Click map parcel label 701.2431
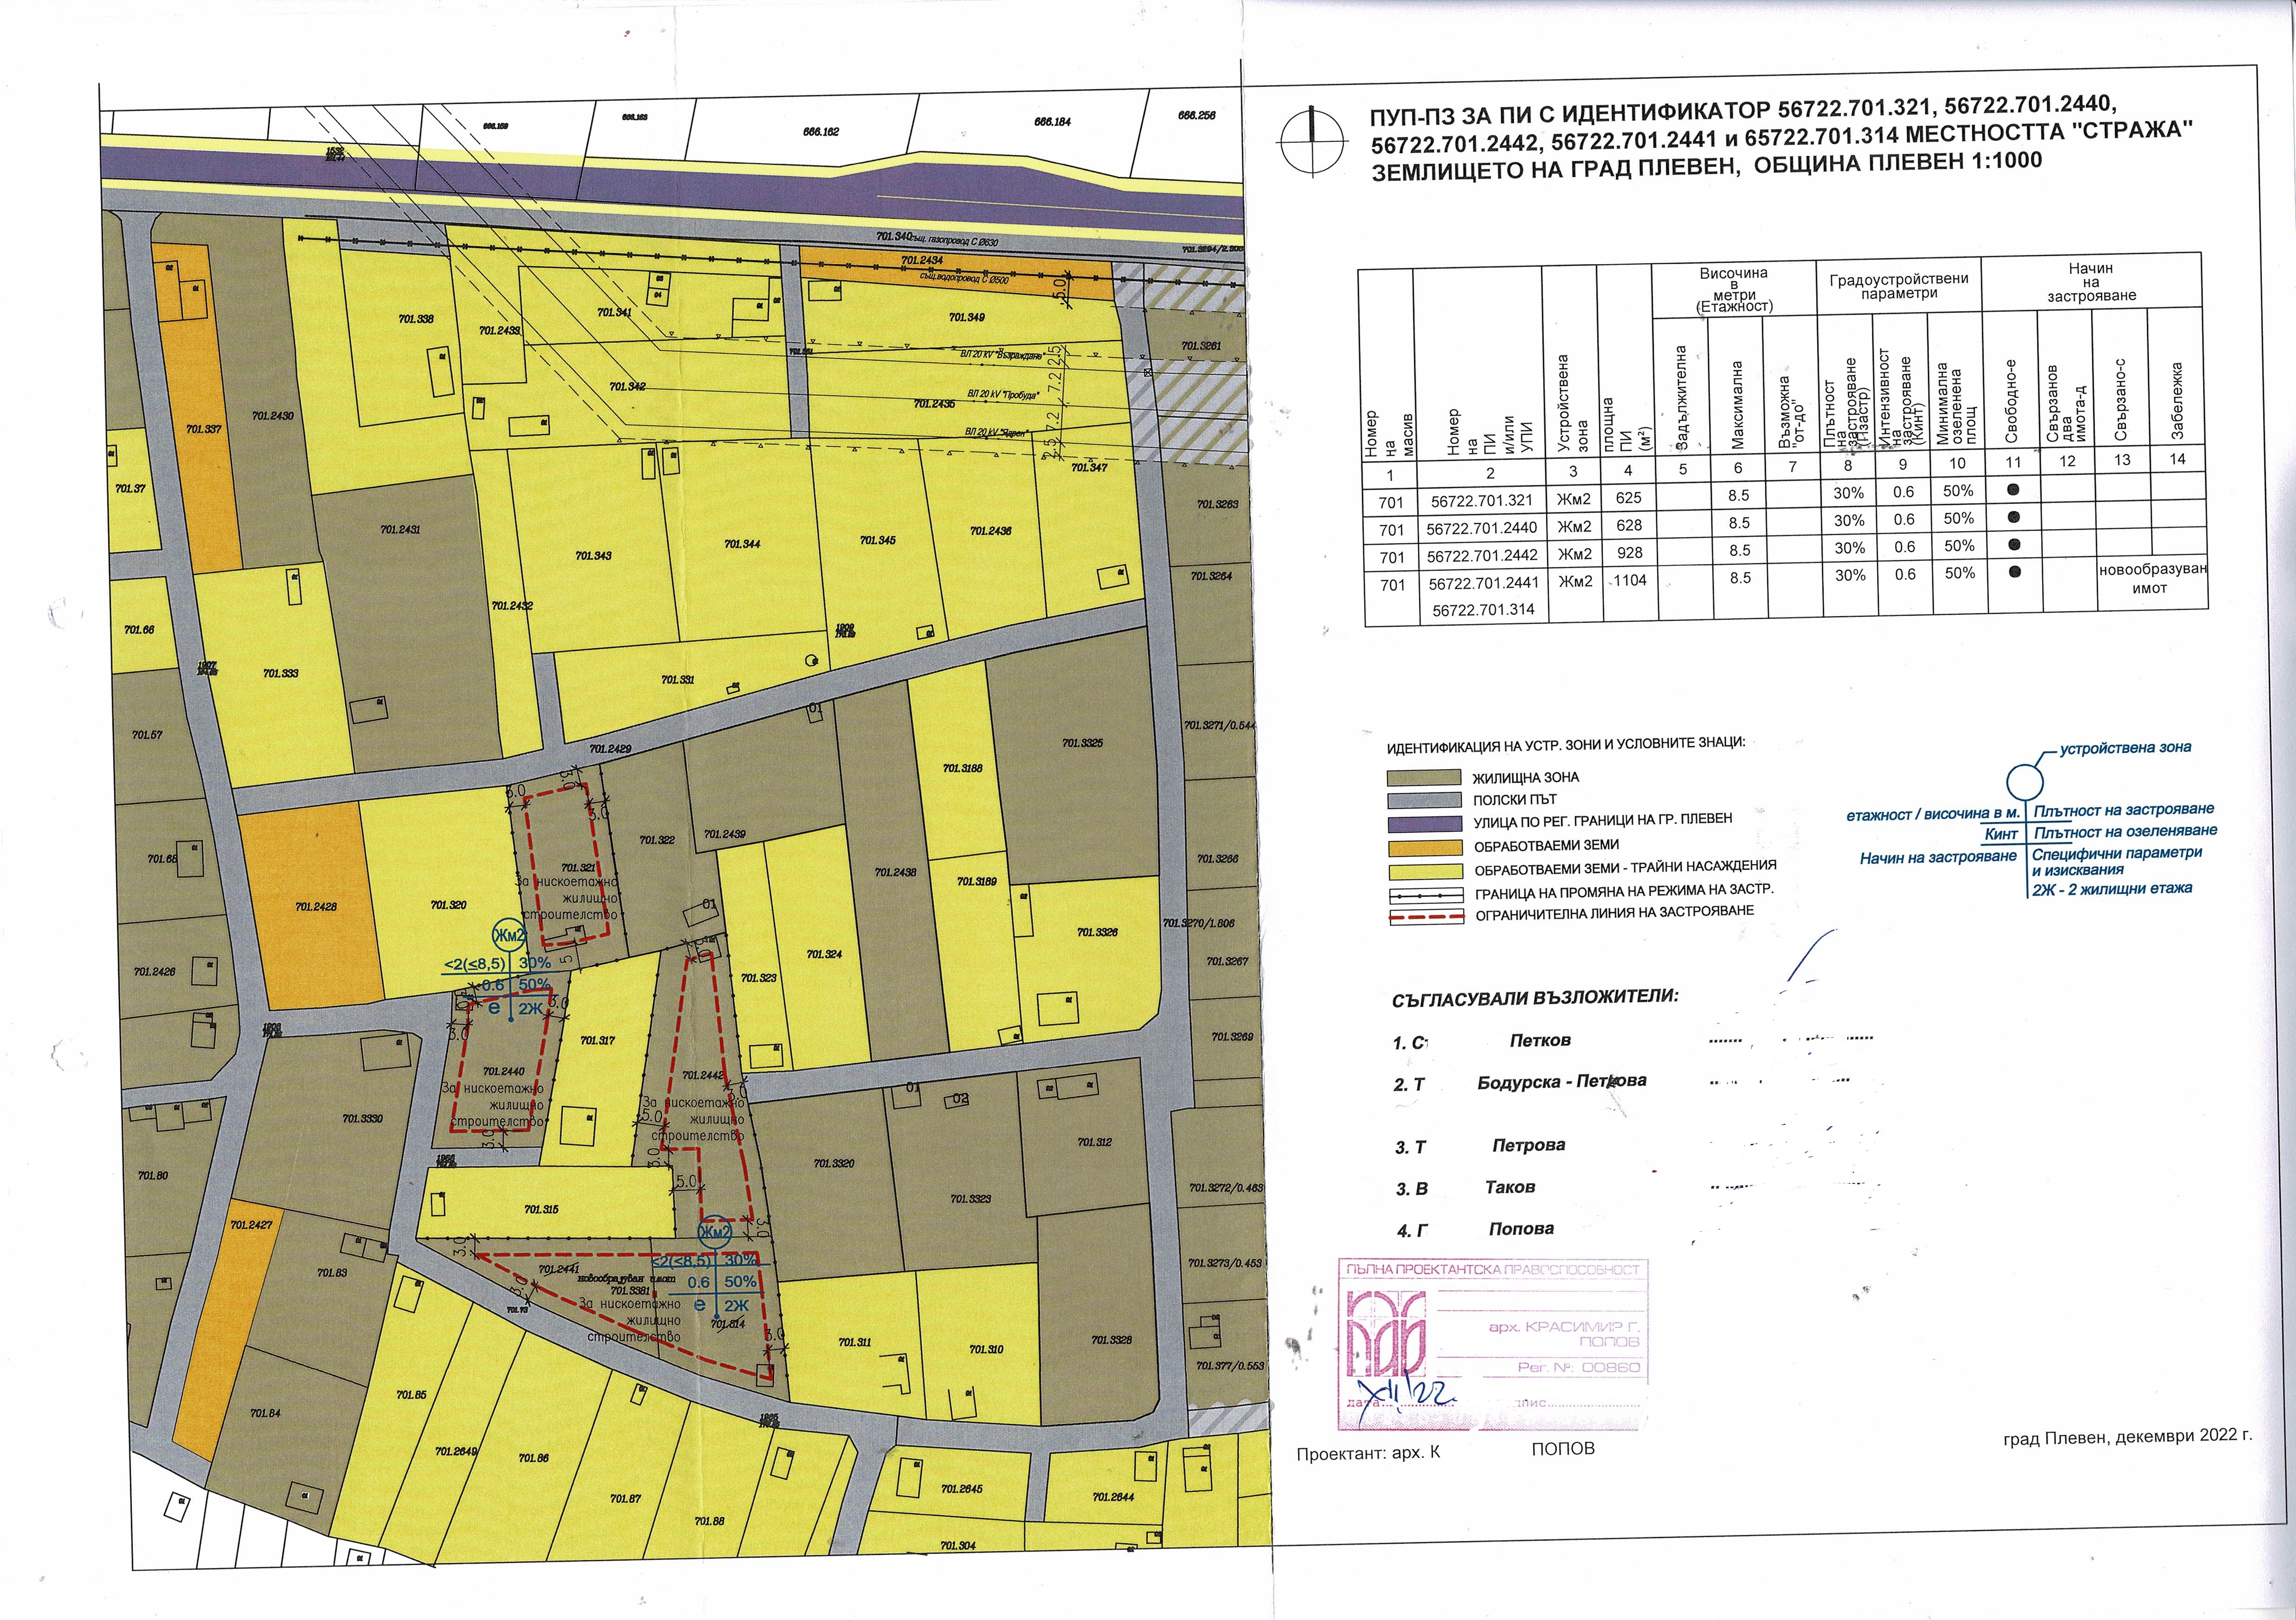2296x1620 pixels. tap(400, 529)
